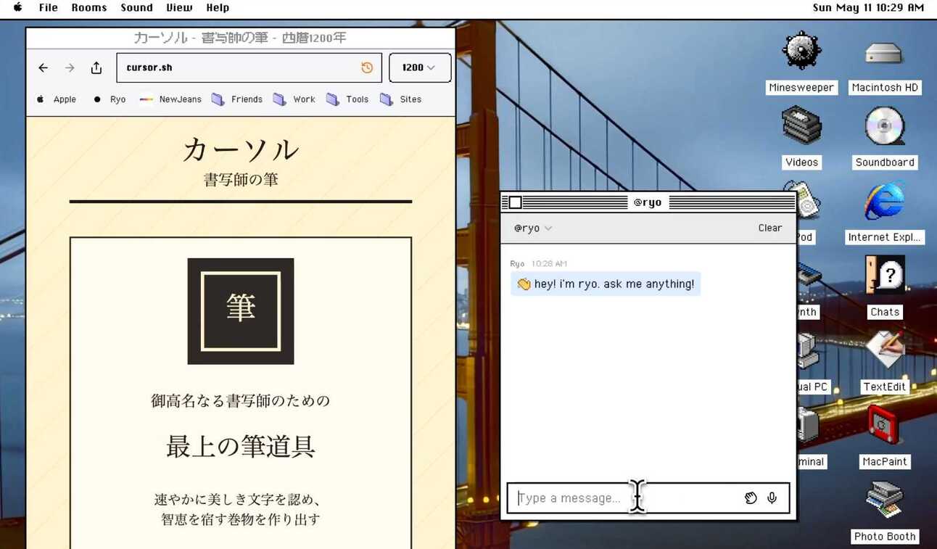Click the Type a message input field
Viewport: 937px width, 549px height.
click(x=624, y=498)
